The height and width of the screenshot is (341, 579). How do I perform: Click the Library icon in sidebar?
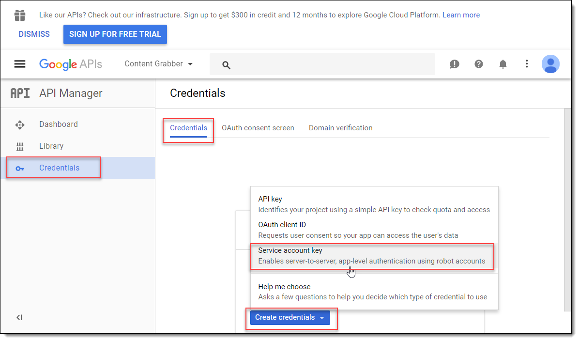coord(20,147)
